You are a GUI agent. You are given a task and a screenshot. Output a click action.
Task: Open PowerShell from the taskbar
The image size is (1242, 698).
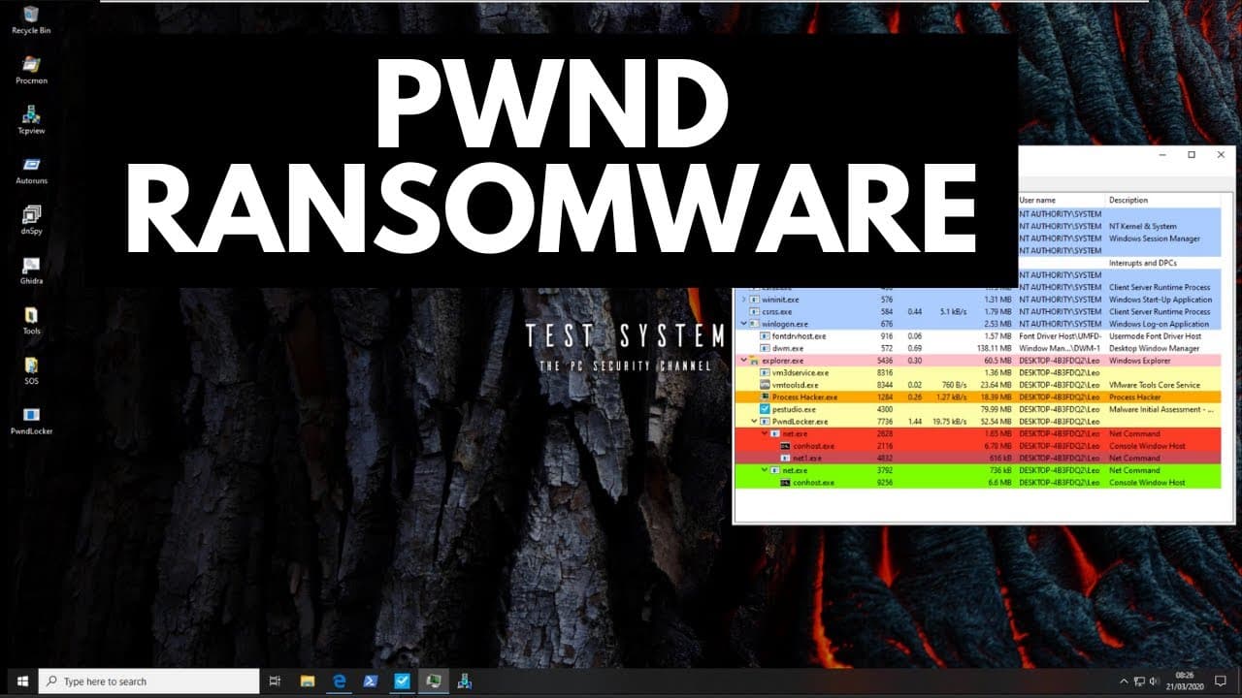(371, 682)
